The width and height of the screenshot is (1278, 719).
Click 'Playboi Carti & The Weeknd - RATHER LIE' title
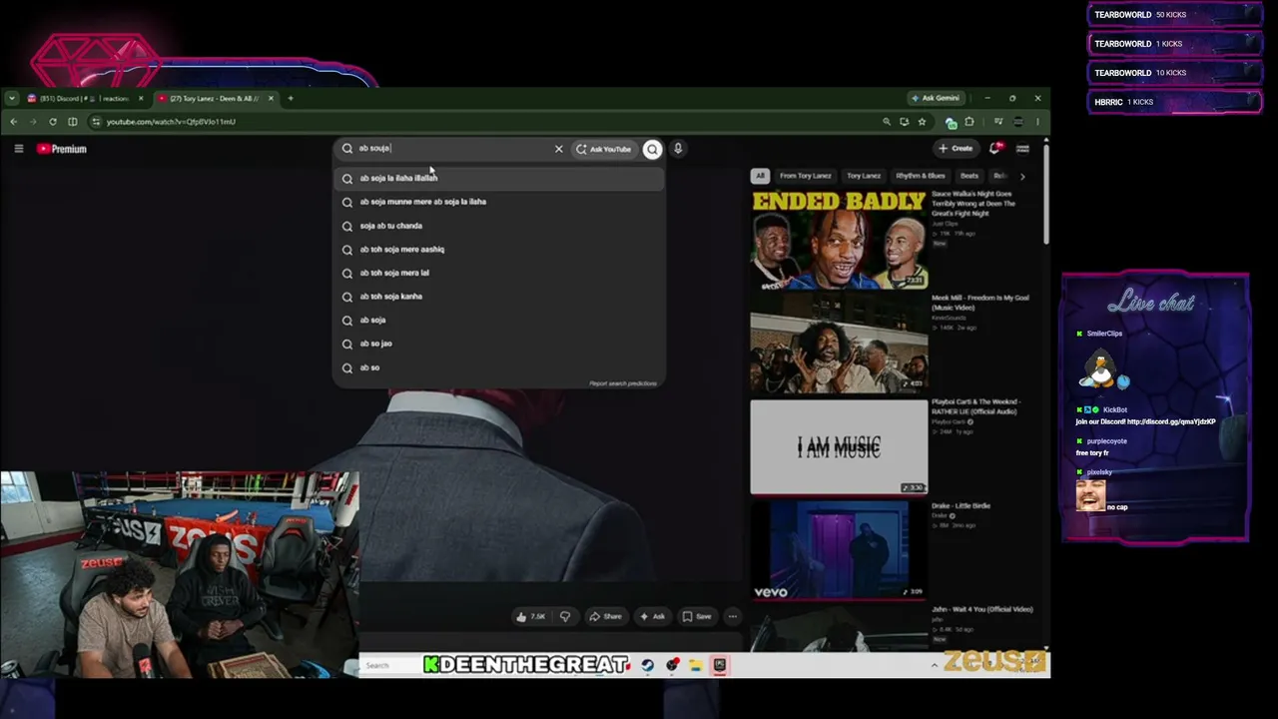click(x=975, y=406)
